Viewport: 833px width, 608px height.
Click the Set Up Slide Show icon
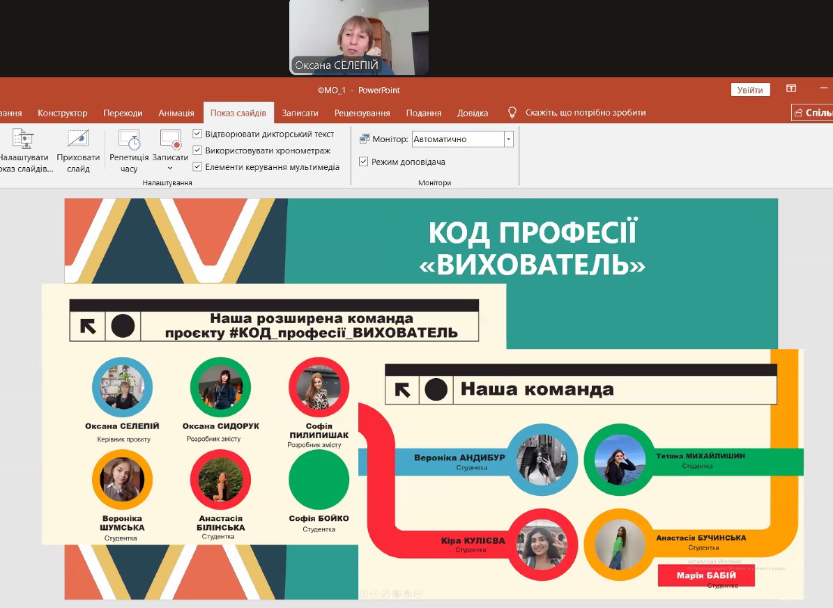click(x=24, y=139)
